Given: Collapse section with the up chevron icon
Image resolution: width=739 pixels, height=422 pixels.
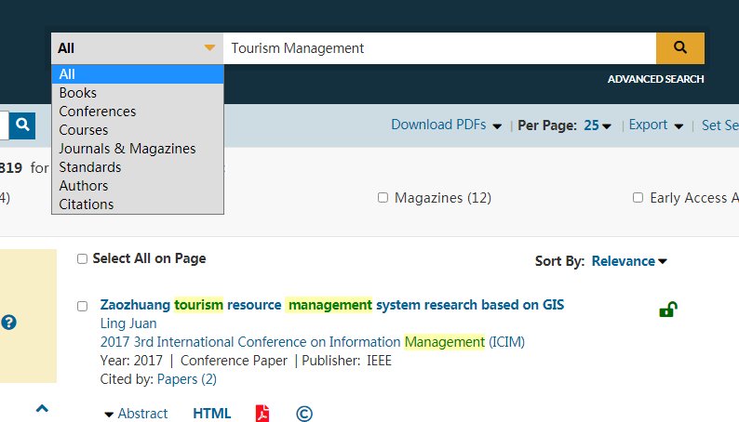Looking at the screenshot, I should click(42, 408).
